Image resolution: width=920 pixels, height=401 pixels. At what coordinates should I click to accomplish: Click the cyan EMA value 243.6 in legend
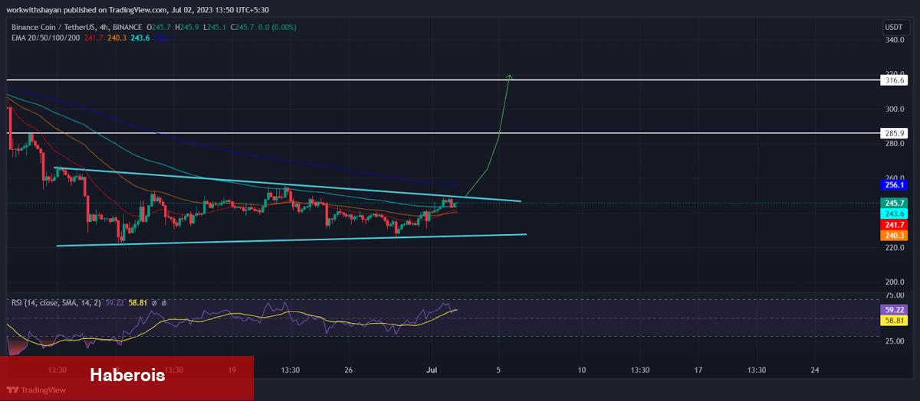tap(139, 37)
